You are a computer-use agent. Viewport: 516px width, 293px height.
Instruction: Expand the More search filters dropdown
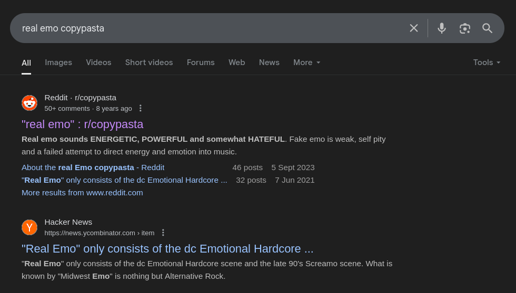[x=306, y=62]
